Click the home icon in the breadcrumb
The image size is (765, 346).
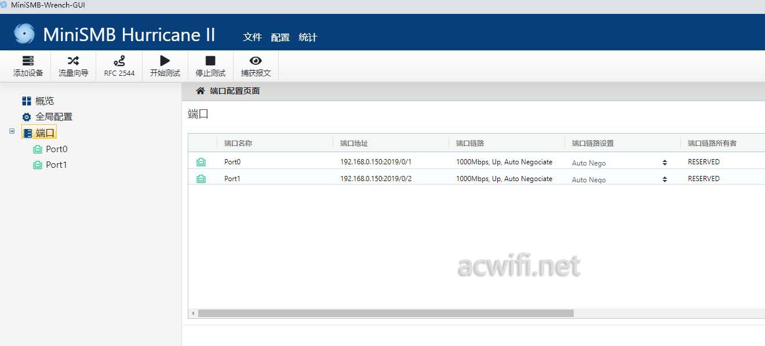(201, 91)
